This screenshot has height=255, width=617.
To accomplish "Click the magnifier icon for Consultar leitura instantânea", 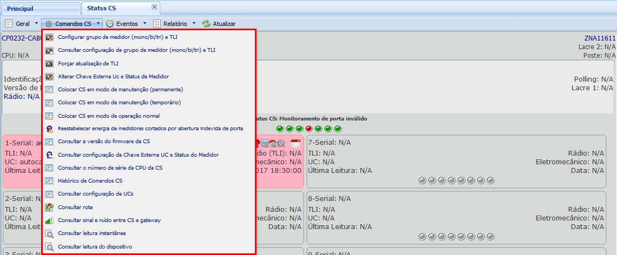I will click(49, 233).
